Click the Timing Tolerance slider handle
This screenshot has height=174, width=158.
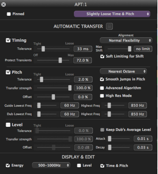point(43,49)
